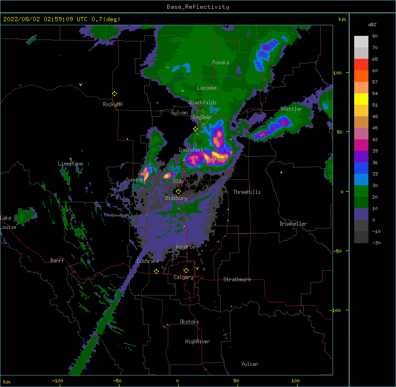The image size is (396, 387).
Task: Click the dBZ legend heading
Action: click(372, 24)
